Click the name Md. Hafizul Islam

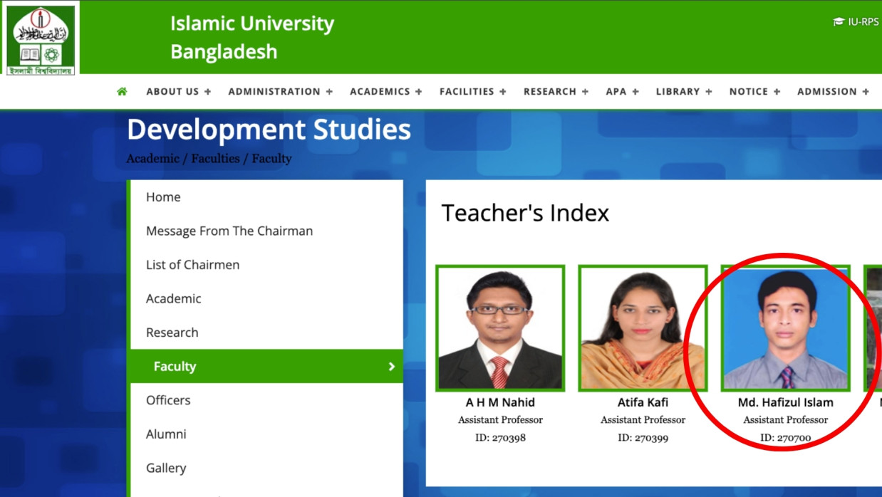[785, 402]
